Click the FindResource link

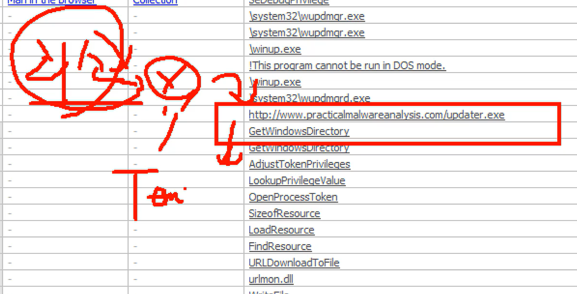click(280, 246)
